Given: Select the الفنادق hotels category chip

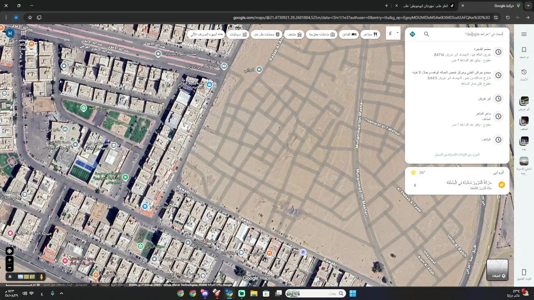Looking at the screenshot, I should pyautogui.click(x=349, y=34).
